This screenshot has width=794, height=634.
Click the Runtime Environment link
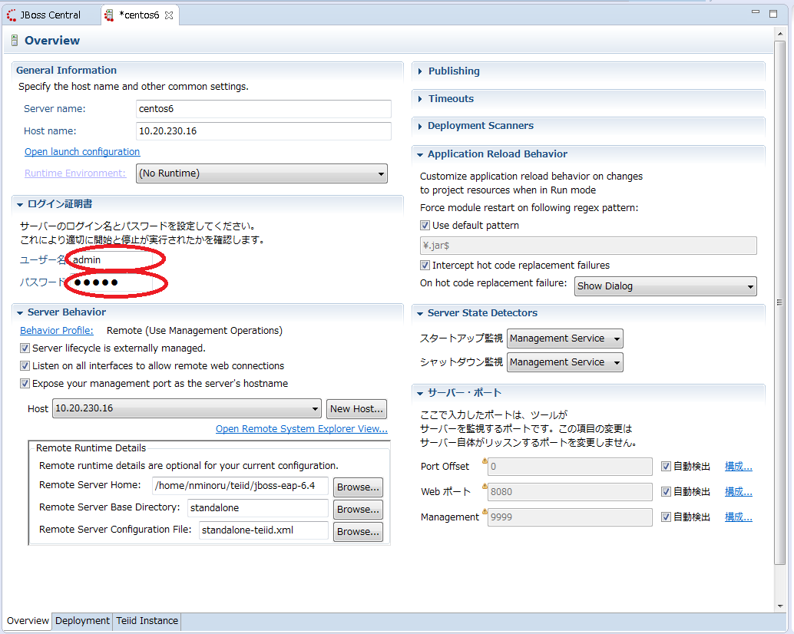(x=75, y=173)
